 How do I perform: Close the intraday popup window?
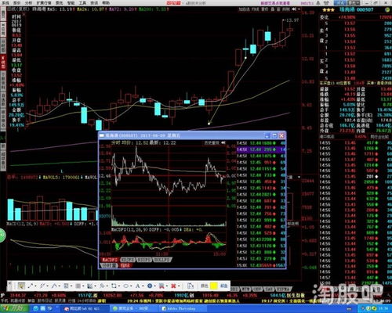[x=281, y=135]
